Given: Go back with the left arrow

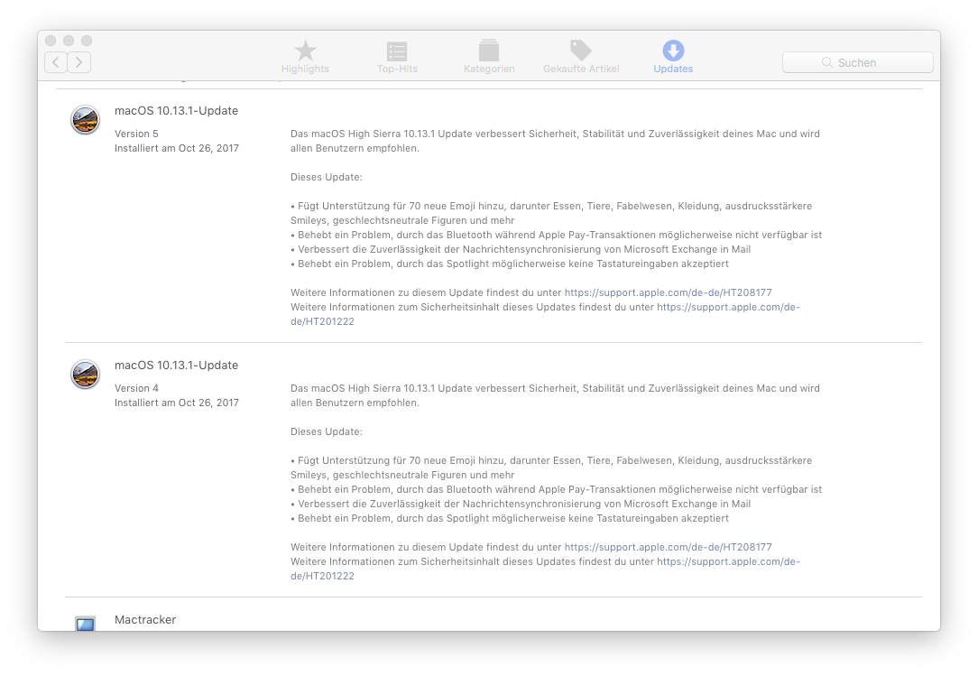Looking at the screenshot, I should (x=56, y=62).
